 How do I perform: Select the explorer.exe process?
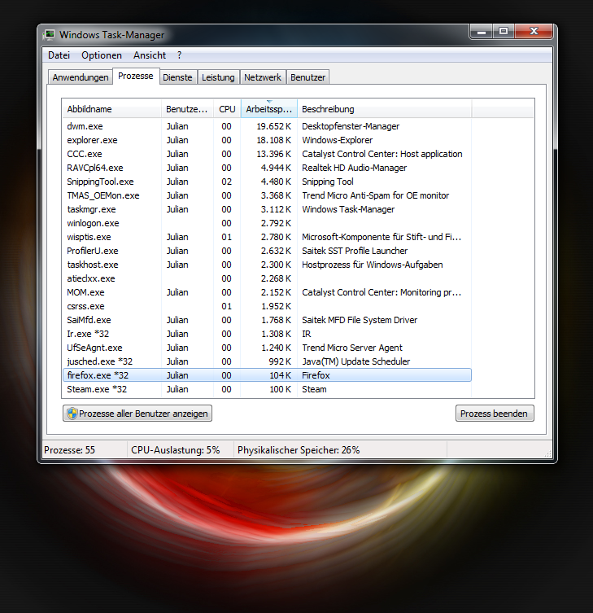tap(267, 140)
